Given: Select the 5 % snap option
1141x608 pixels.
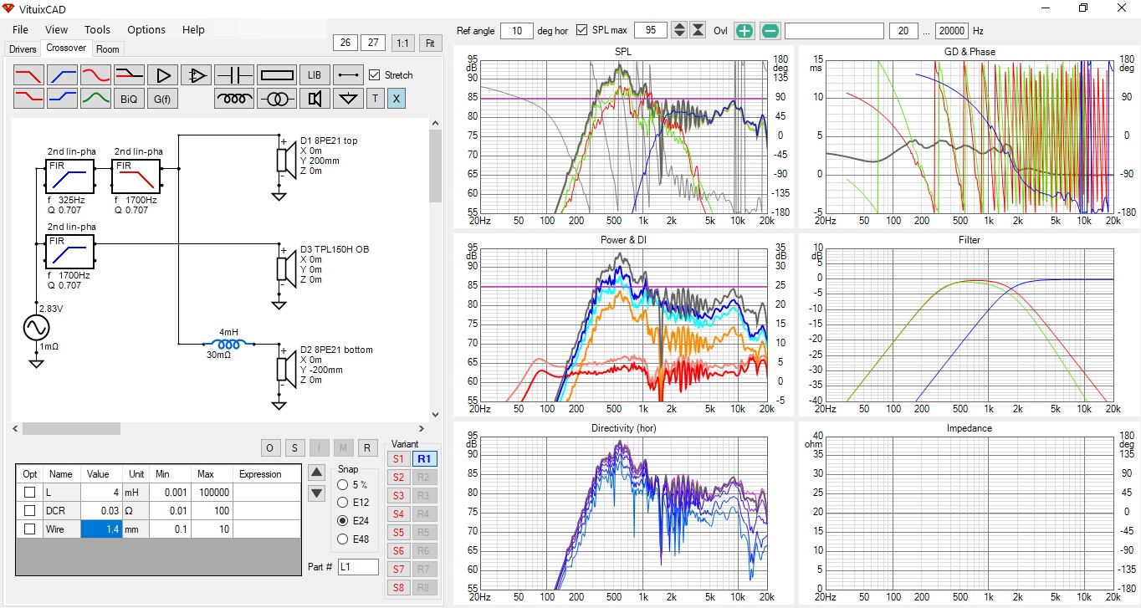Looking at the screenshot, I should point(342,485).
